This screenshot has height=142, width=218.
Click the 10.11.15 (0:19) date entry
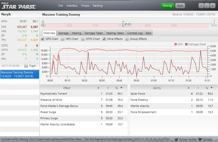click(10, 66)
